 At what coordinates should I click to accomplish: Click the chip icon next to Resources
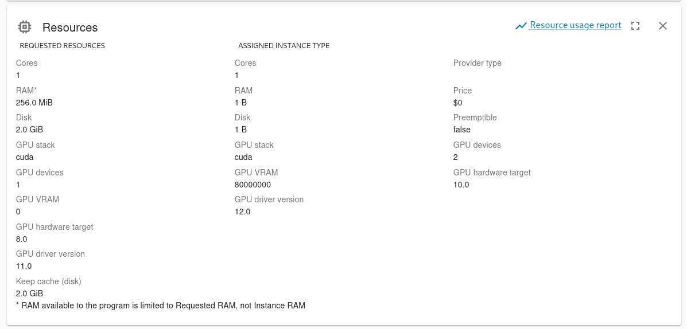click(x=25, y=27)
